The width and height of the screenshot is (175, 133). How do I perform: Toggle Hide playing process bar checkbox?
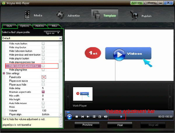point(43,62)
